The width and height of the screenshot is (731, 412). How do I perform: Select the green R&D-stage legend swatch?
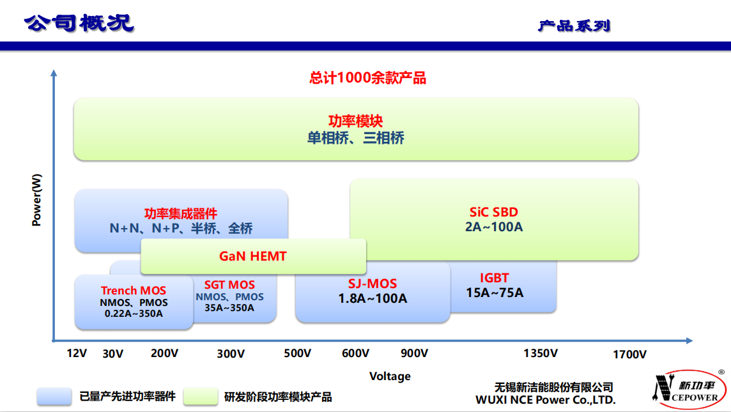click(201, 397)
